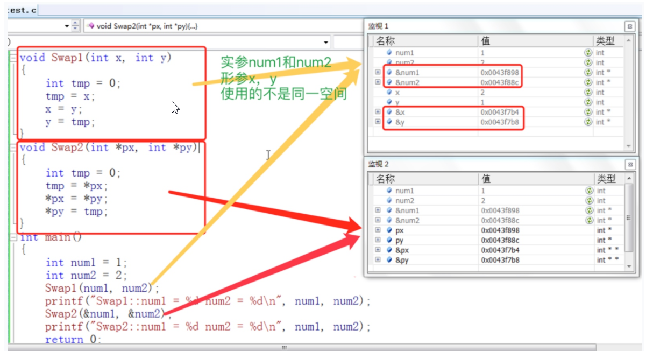Image resolution: width=646 pixels, height=351 pixels.
Task: Select value 0x0043f7b4 of &x in Watch 1
Action: (500, 112)
